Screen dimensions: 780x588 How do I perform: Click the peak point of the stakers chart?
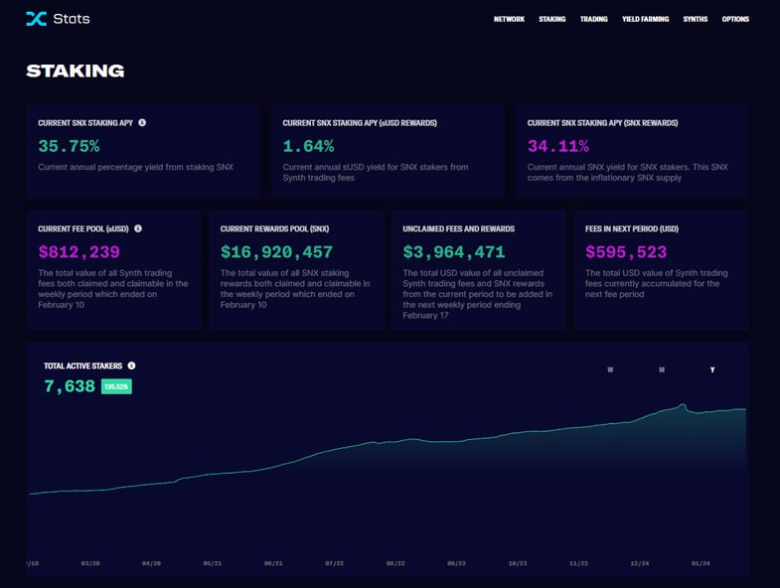[x=684, y=405]
